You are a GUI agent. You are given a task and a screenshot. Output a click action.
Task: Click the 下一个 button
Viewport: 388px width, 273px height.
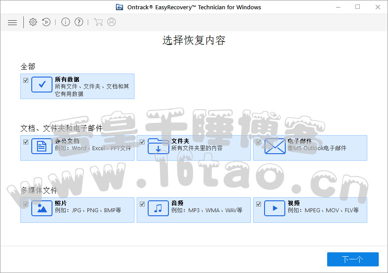pos(353,259)
